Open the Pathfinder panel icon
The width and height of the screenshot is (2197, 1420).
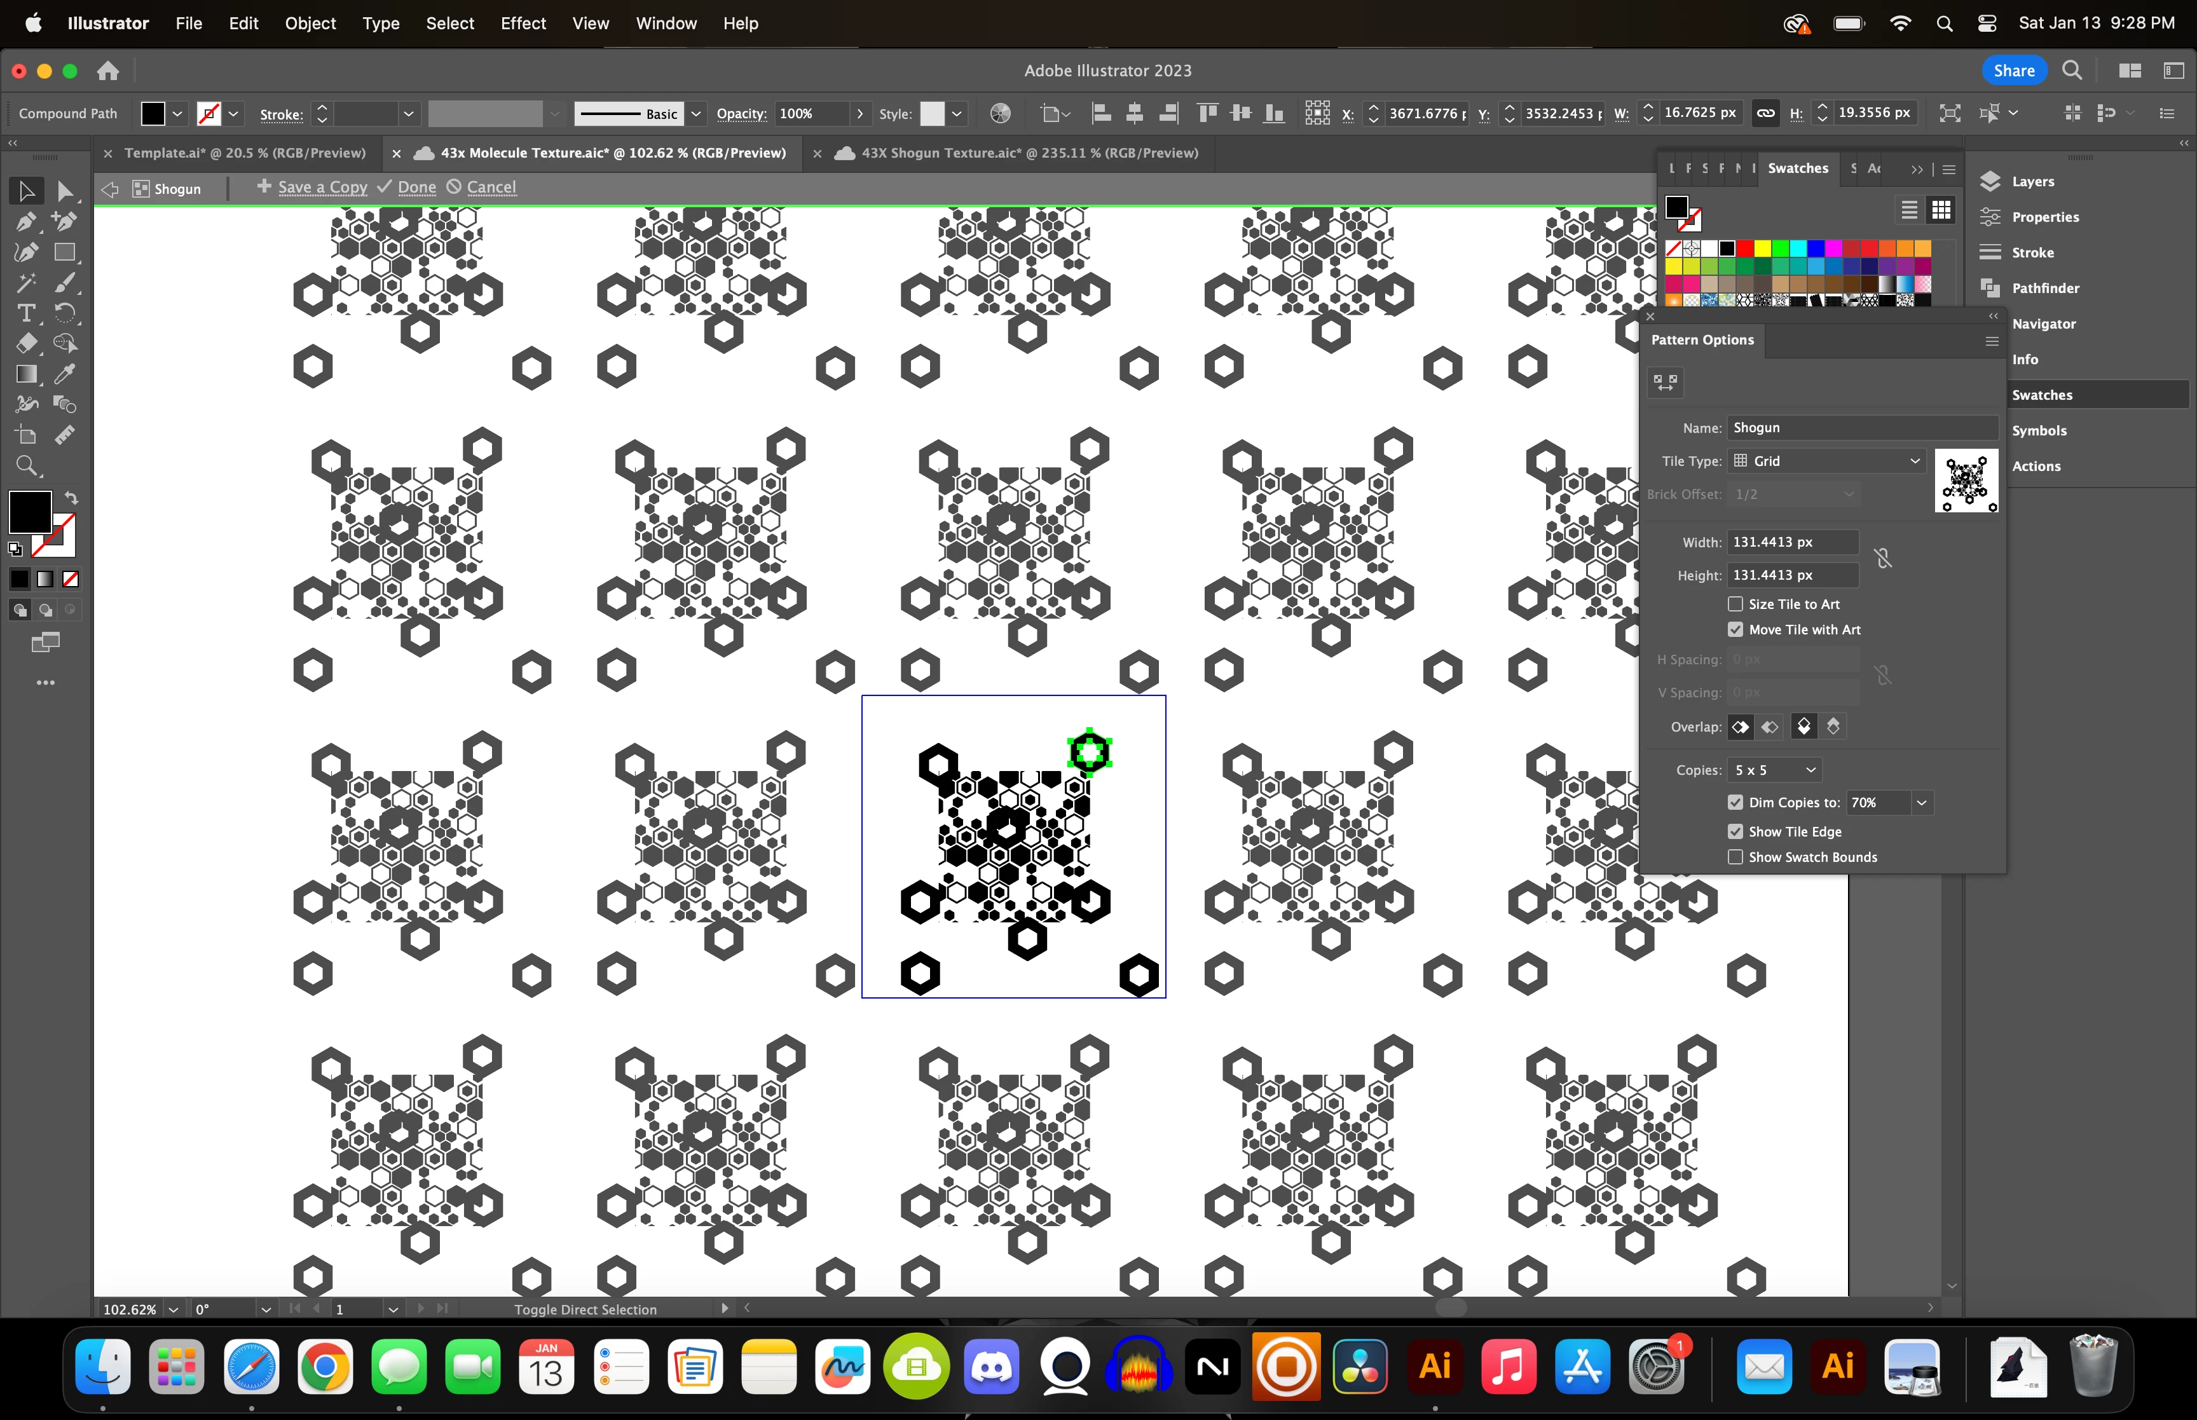pyautogui.click(x=1990, y=288)
